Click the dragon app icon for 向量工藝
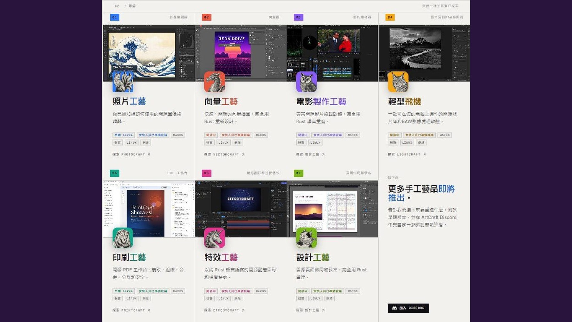572x322 pixels. tap(214, 82)
